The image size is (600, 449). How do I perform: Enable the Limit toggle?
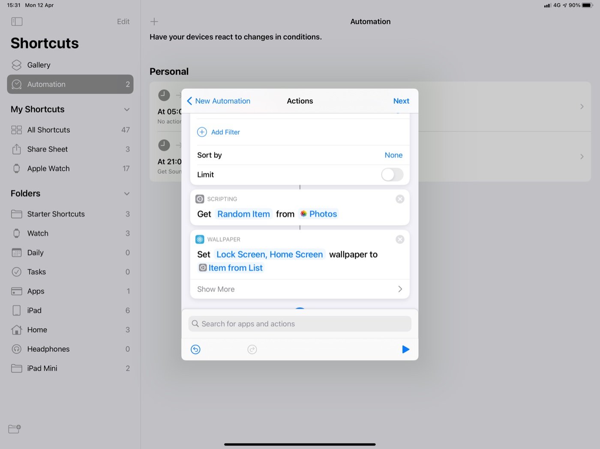point(392,175)
